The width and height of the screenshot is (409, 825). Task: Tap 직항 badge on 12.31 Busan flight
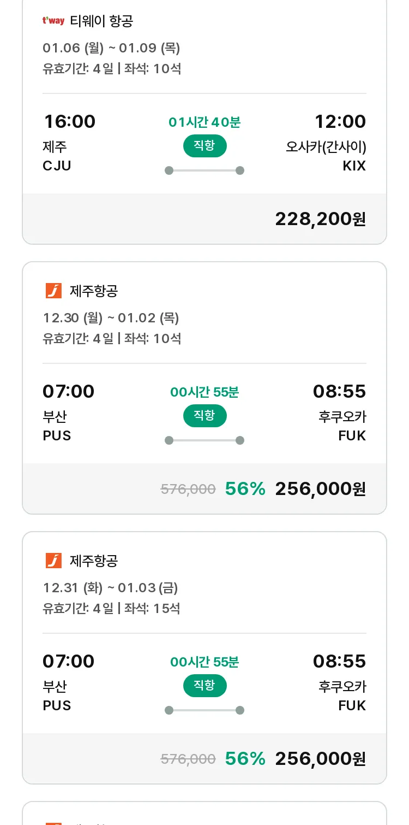[204, 686]
